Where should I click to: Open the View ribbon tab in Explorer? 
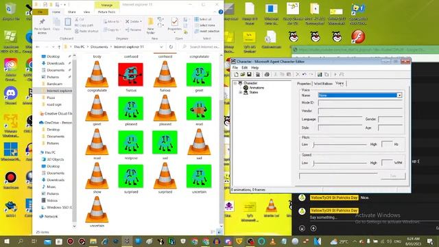coord(87,12)
